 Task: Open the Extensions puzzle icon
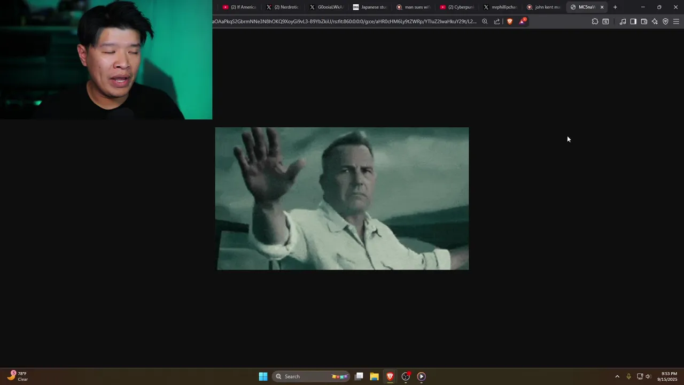595,21
